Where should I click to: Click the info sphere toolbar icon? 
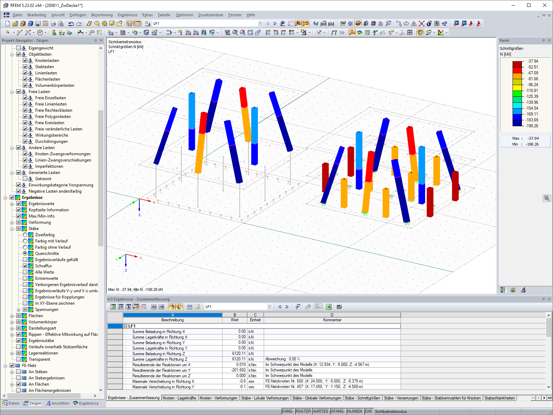pos(429,24)
